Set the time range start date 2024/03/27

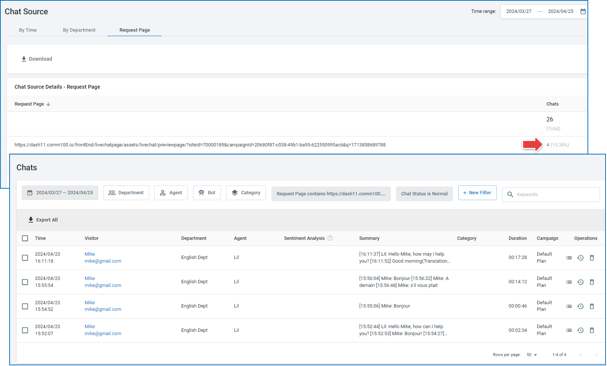(x=519, y=11)
